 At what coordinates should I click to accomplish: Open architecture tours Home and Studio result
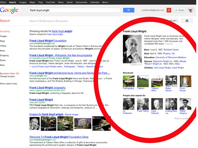(x=70, y=73)
